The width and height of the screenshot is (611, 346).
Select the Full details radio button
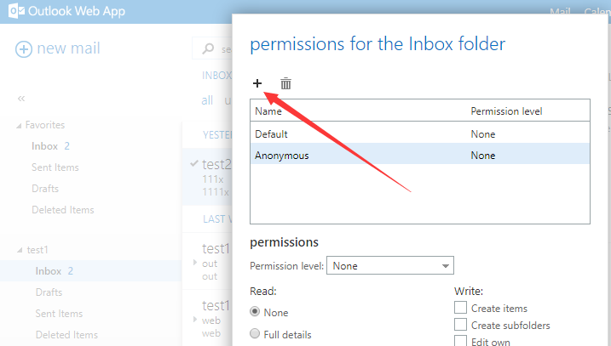(255, 333)
